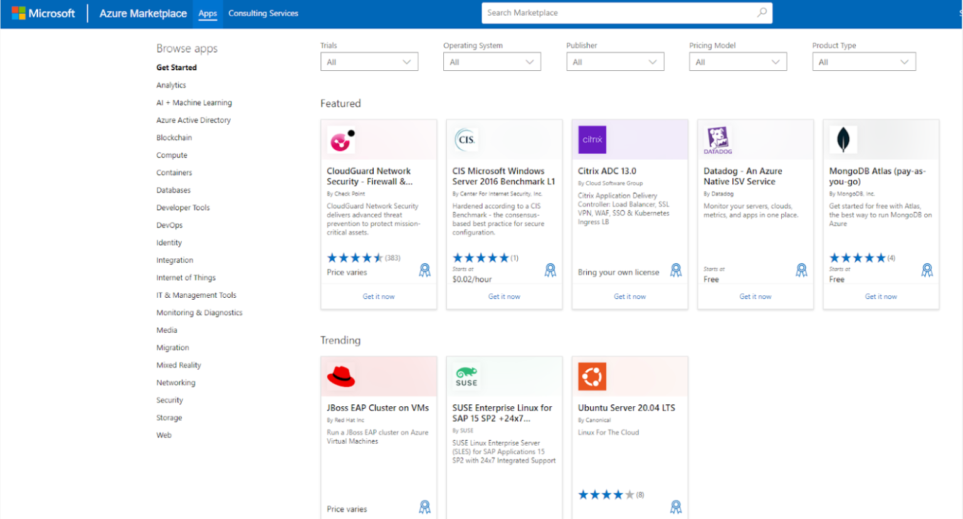This screenshot has height=519, width=963.
Task: Click the MongoDB leaf logo
Action: click(x=843, y=140)
